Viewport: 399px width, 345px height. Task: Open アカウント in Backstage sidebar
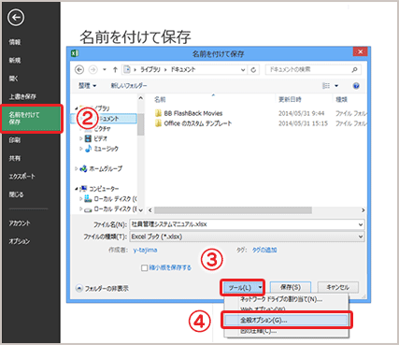(20, 223)
